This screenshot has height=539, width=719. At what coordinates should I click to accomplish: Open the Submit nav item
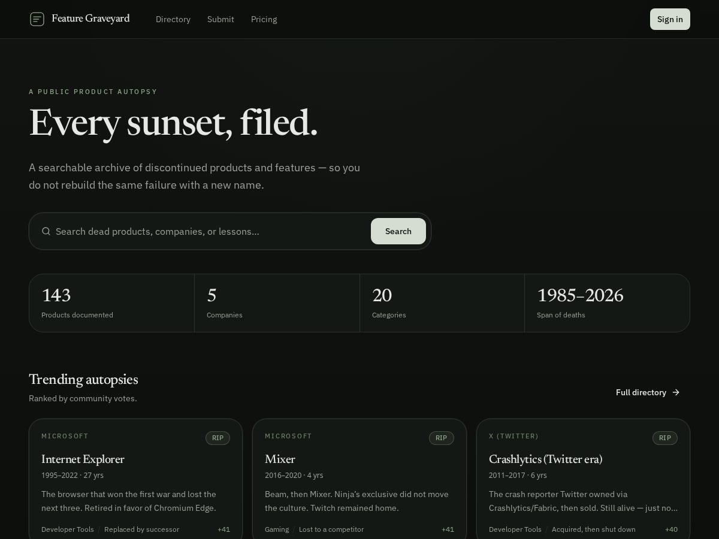[x=220, y=19]
